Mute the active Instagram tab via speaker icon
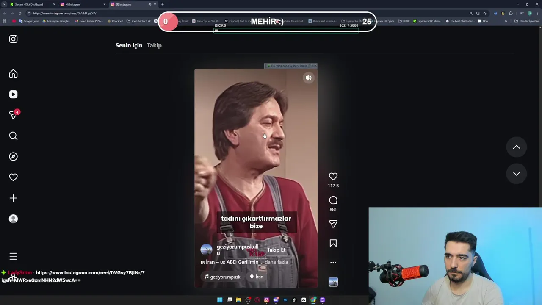This screenshot has height=305, width=542. (x=149, y=4)
